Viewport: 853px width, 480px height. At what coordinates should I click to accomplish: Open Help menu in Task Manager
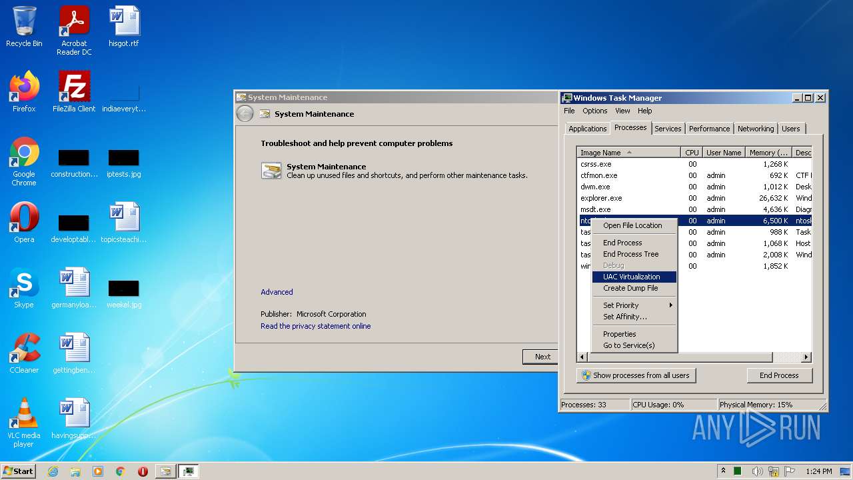coord(644,111)
